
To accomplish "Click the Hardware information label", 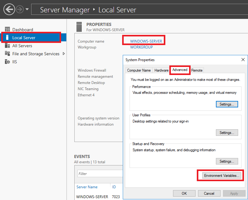I will (x=96, y=124).
